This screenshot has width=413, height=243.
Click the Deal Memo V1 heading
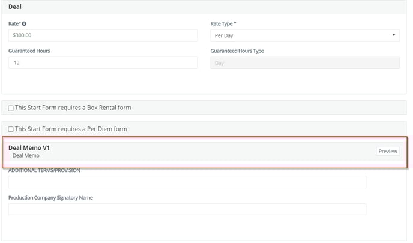pos(29,148)
